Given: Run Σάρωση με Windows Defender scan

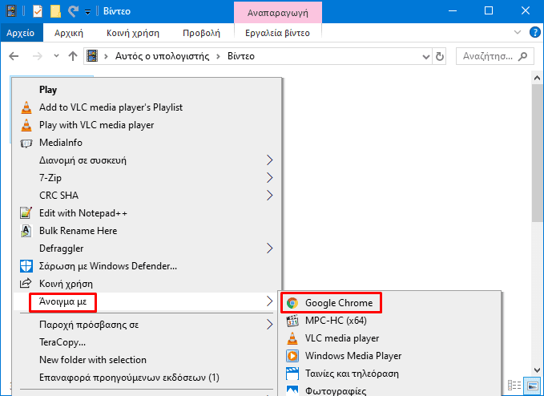Looking at the screenshot, I should (107, 266).
